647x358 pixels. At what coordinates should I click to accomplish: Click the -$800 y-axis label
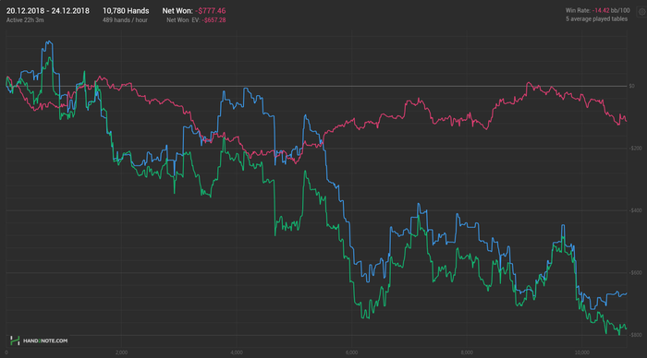[x=635, y=335]
